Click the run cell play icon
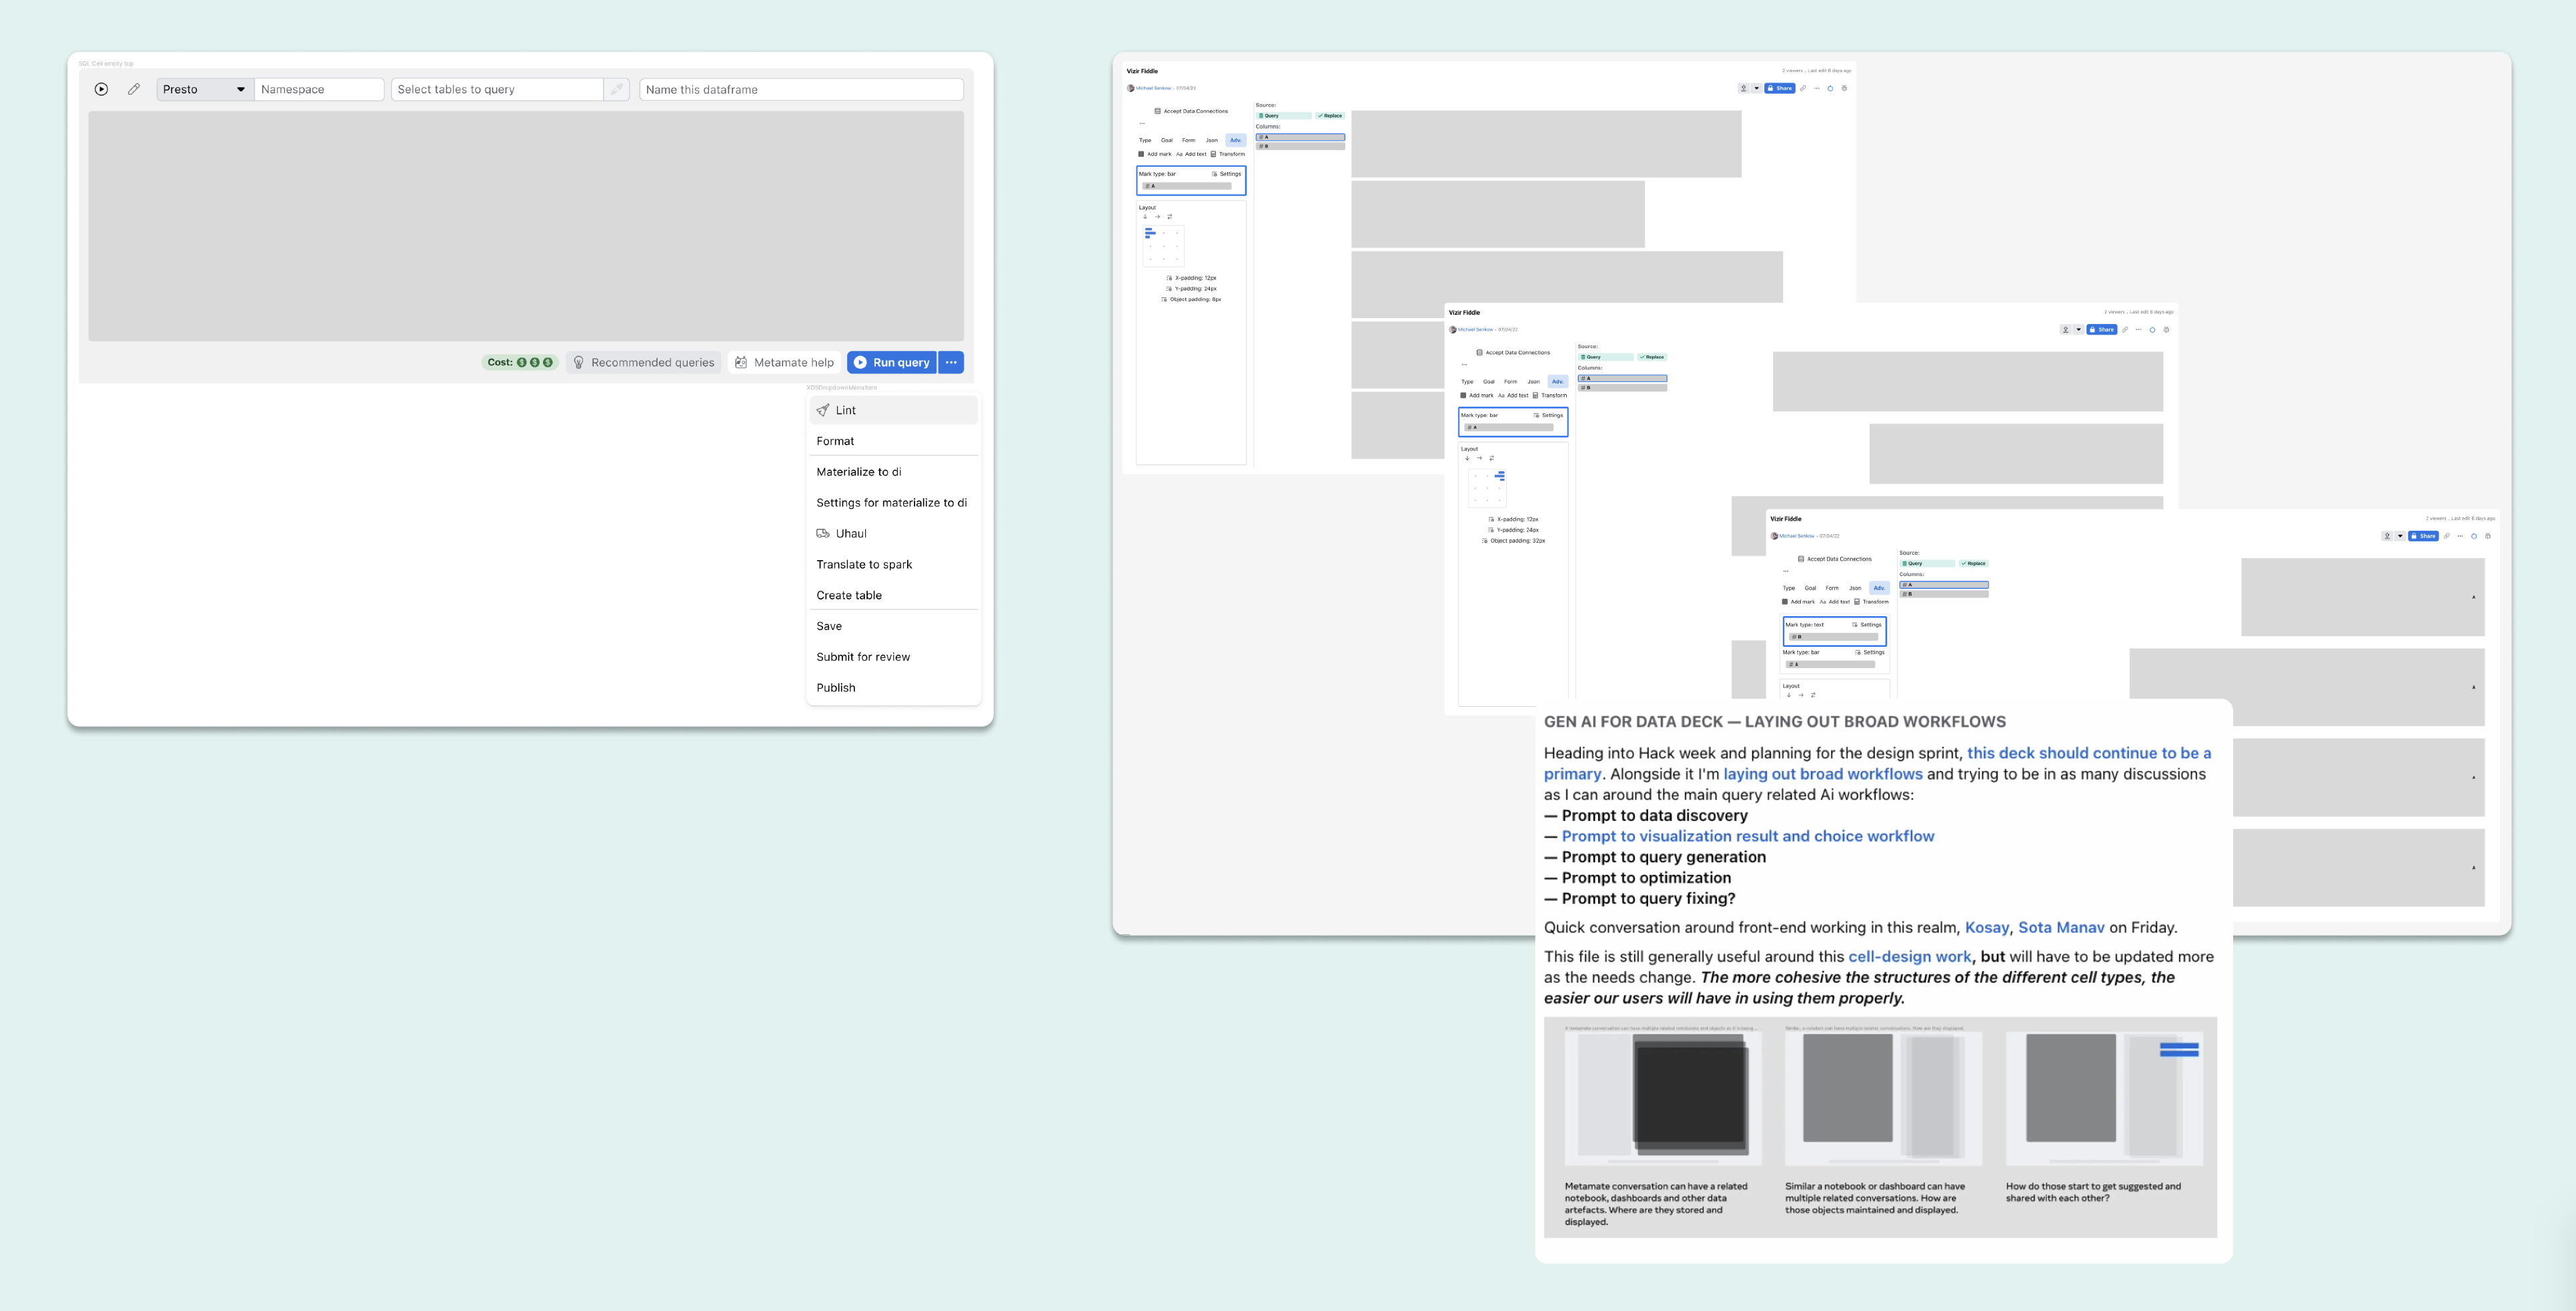The image size is (2576, 1311). click(100, 89)
